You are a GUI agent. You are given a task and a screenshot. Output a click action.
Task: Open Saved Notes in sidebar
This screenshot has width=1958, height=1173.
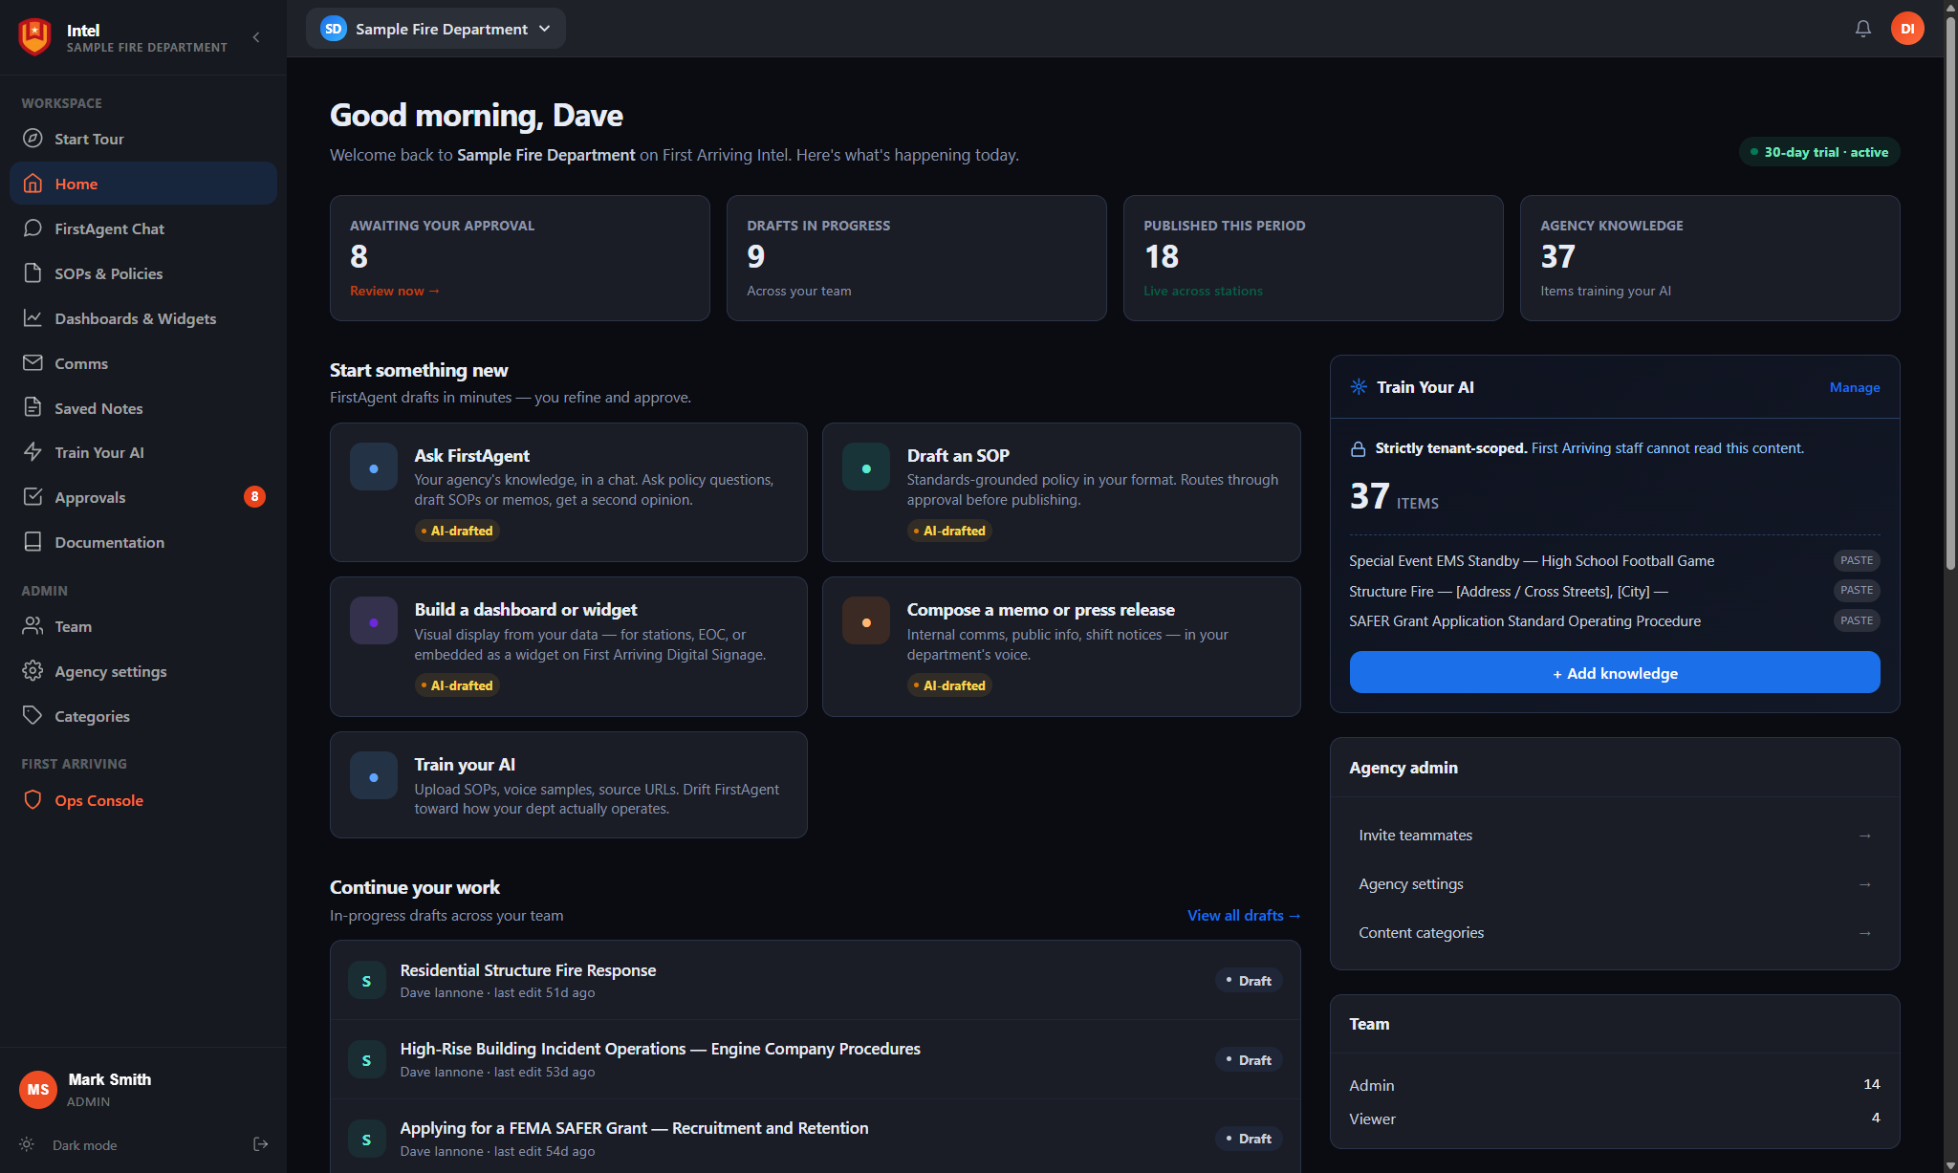pos(143,408)
